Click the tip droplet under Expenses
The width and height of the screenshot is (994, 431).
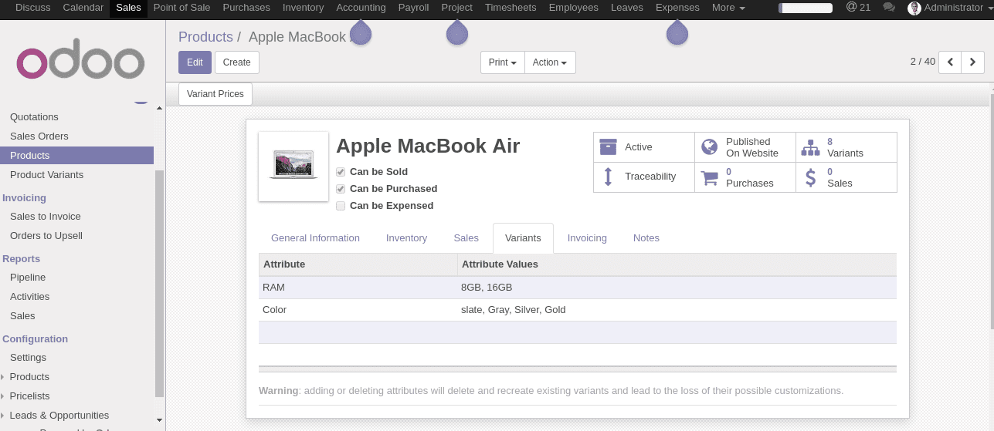coord(677,32)
